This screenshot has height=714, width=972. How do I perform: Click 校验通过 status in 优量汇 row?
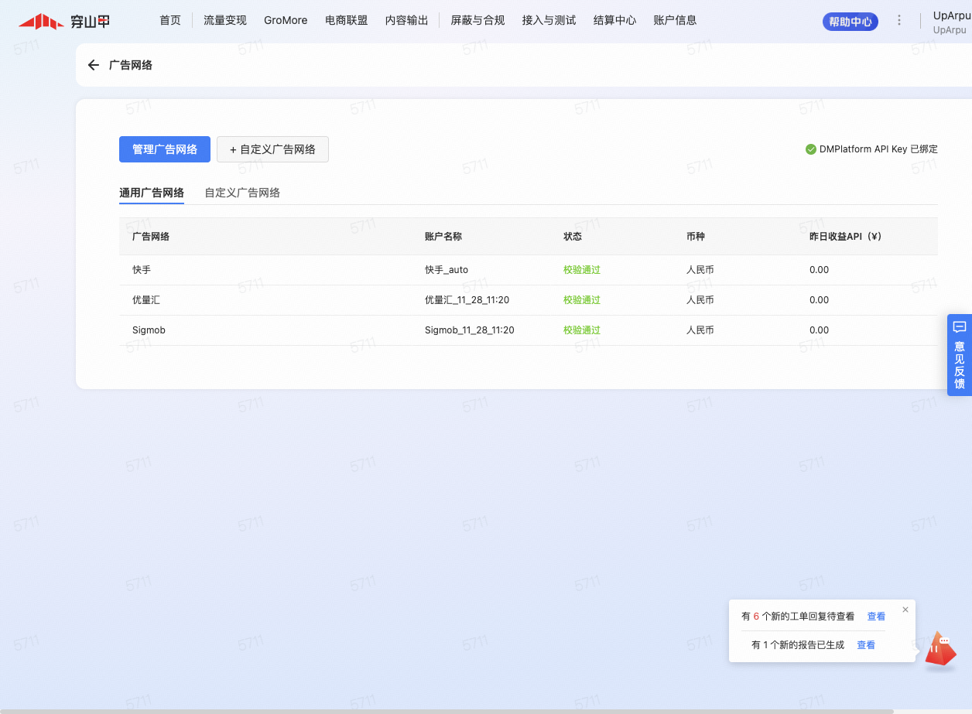click(x=582, y=300)
